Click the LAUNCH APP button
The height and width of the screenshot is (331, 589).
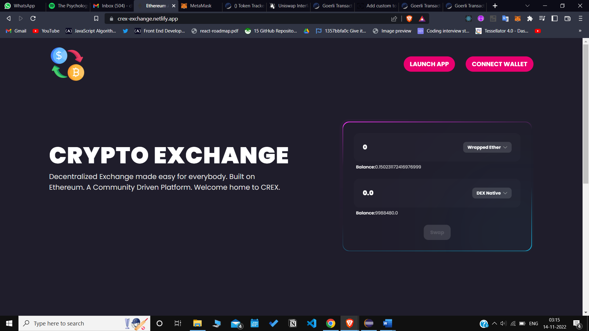pyautogui.click(x=429, y=64)
